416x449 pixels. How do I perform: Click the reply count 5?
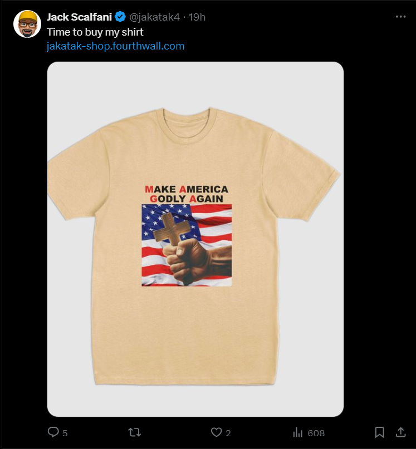click(x=65, y=433)
